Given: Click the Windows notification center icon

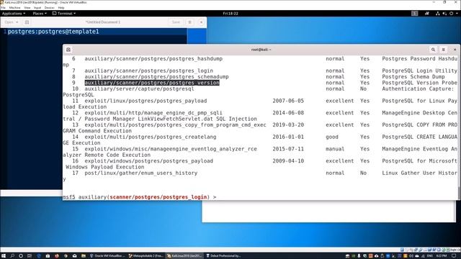Looking at the screenshot, I should click(x=454, y=256).
